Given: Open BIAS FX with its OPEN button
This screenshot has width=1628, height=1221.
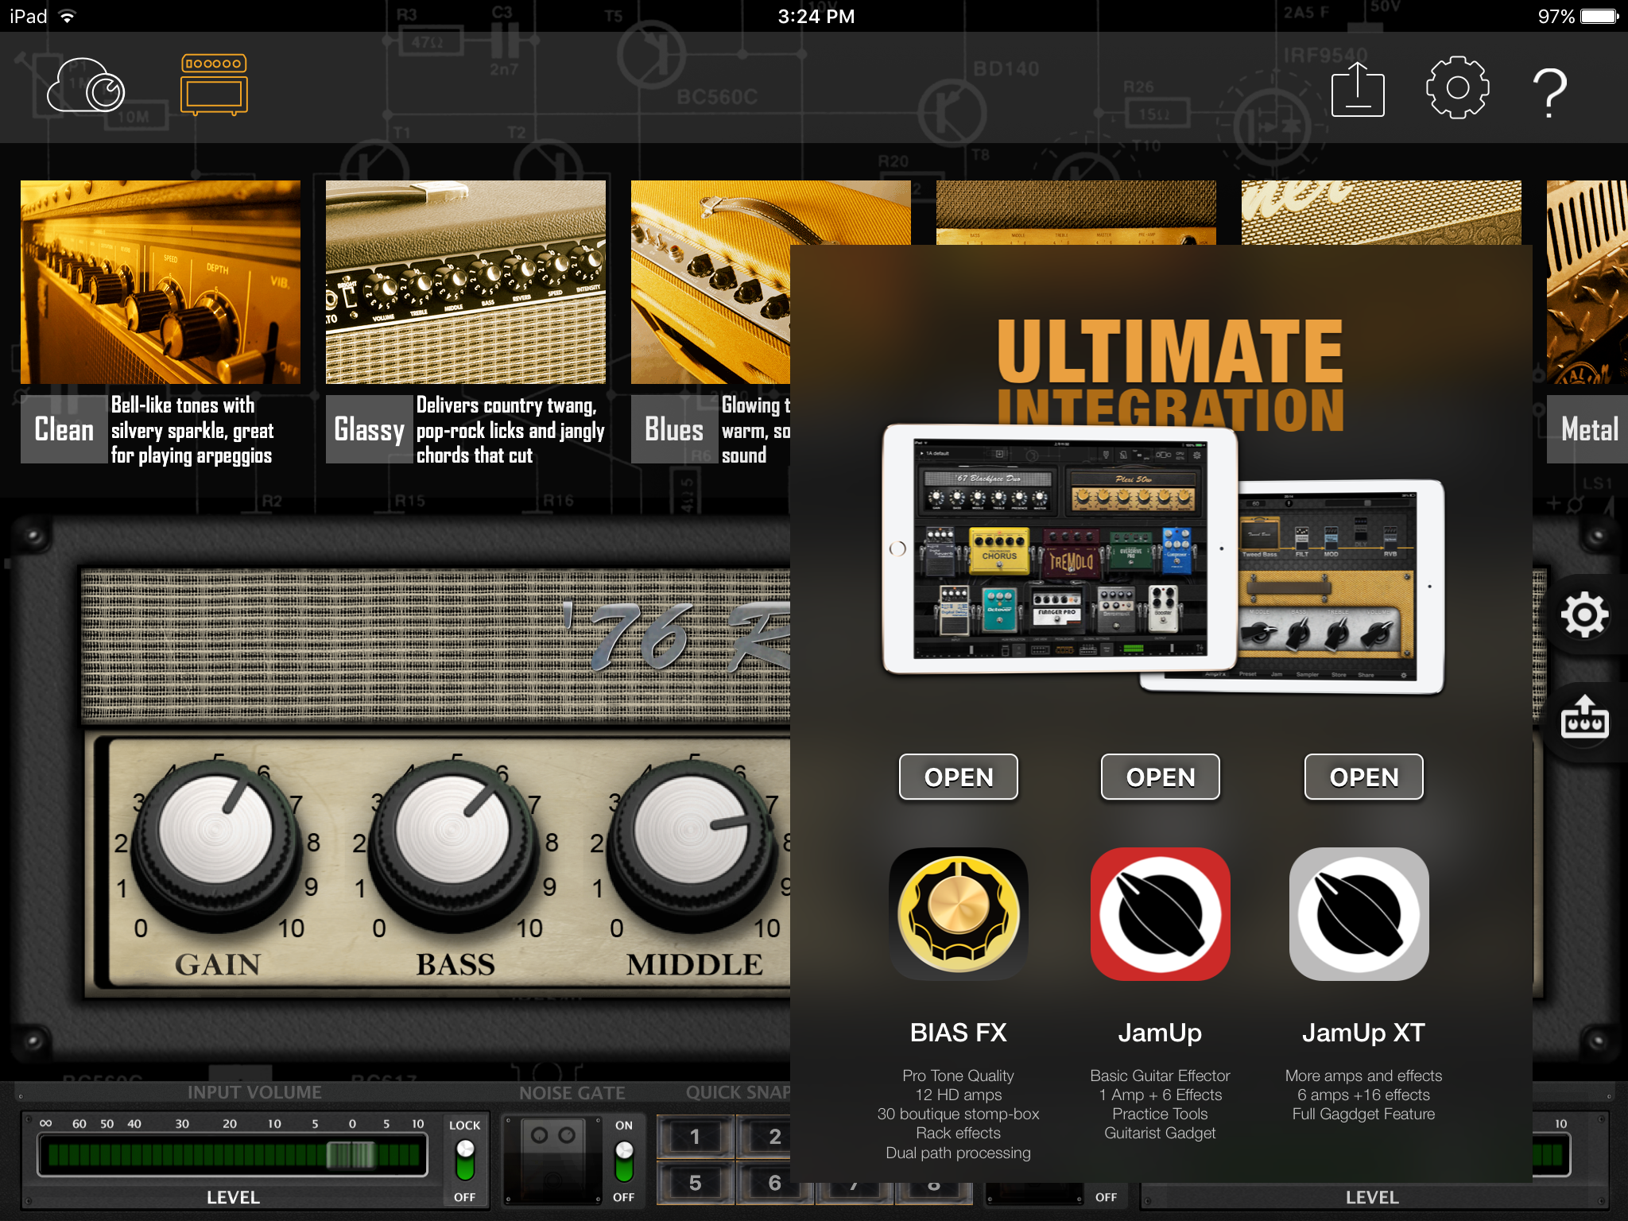Looking at the screenshot, I should (959, 777).
